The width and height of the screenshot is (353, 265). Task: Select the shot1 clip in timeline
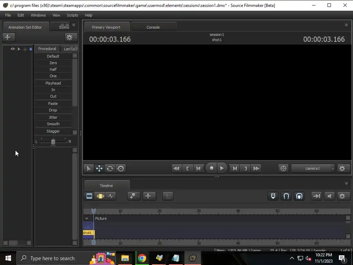[89, 233]
